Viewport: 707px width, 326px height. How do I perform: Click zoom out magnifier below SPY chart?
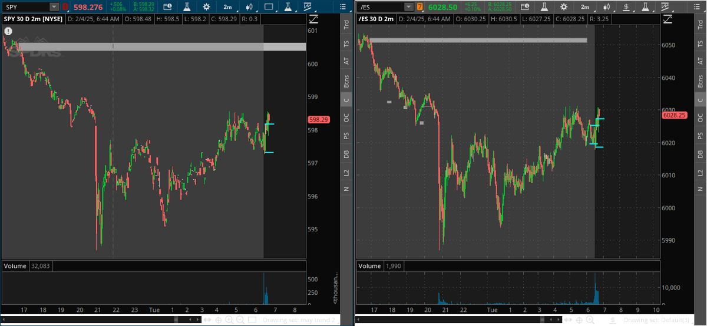pyautogui.click(x=239, y=320)
